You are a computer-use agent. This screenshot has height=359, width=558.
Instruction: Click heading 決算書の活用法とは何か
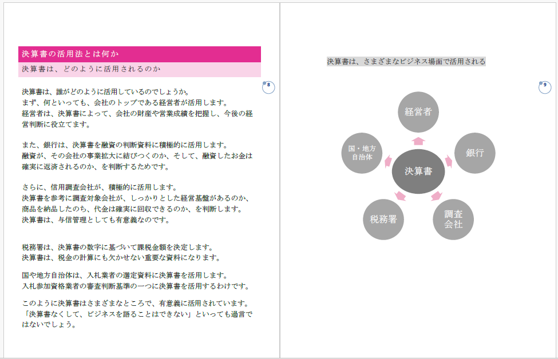[70, 54]
